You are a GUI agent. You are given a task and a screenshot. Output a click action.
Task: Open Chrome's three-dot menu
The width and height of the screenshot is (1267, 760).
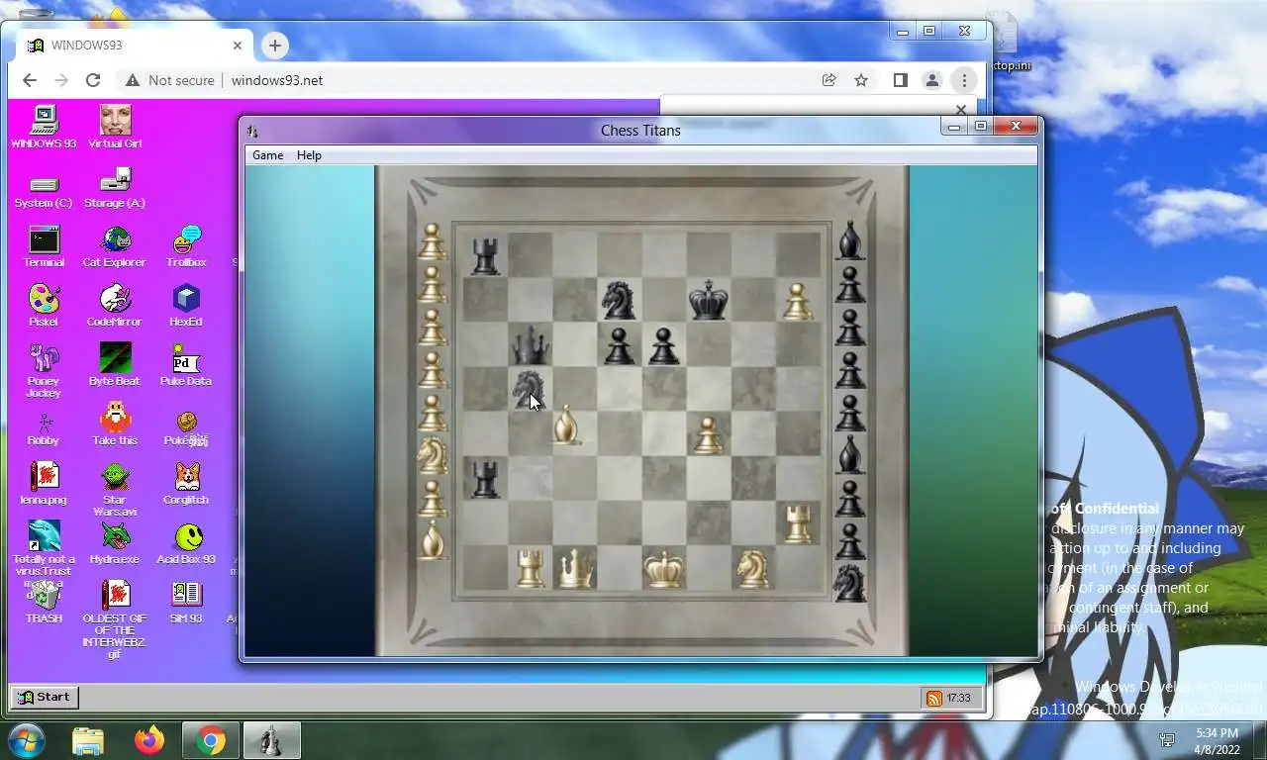[964, 80]
